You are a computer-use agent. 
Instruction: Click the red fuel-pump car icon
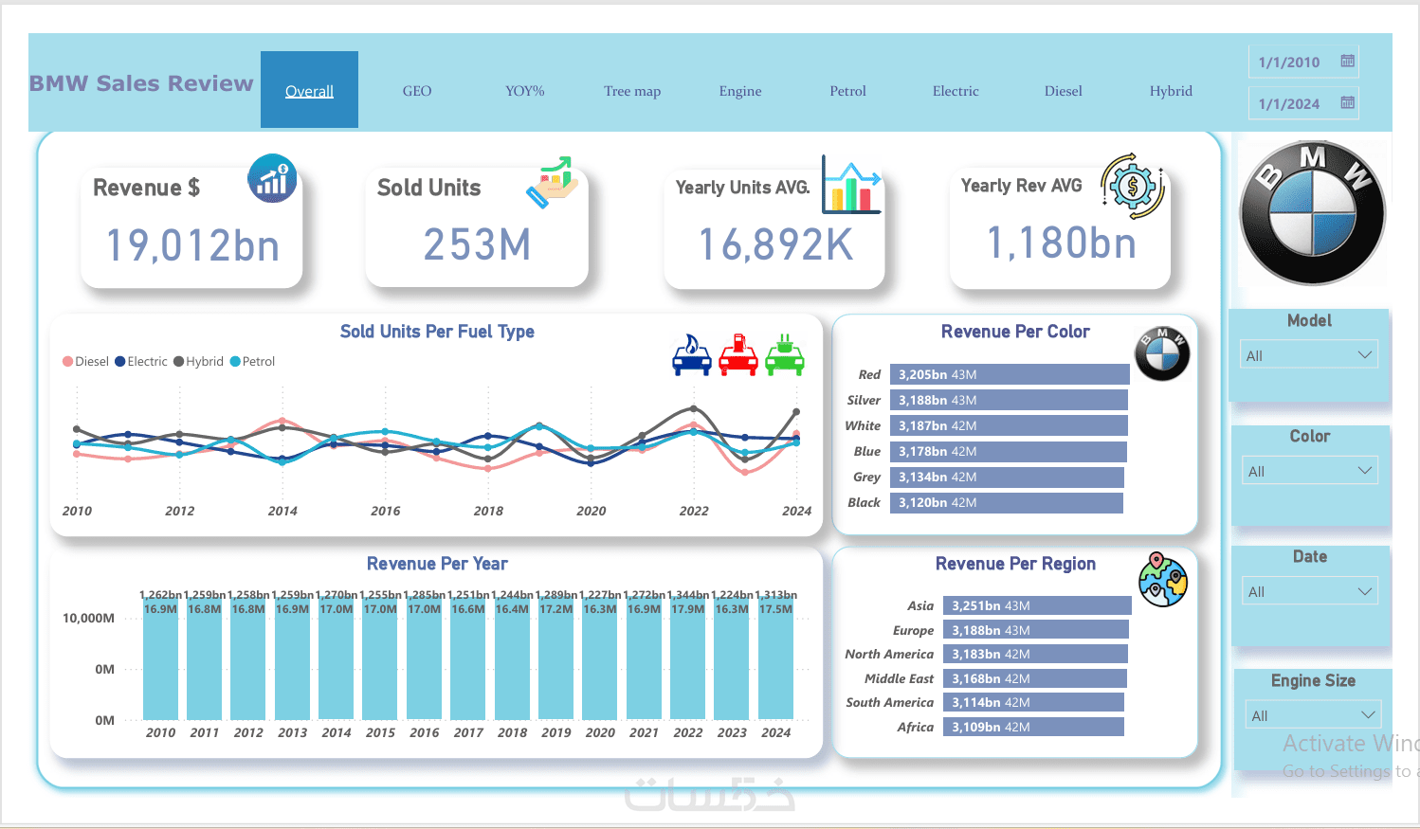(x=738, y=355)
